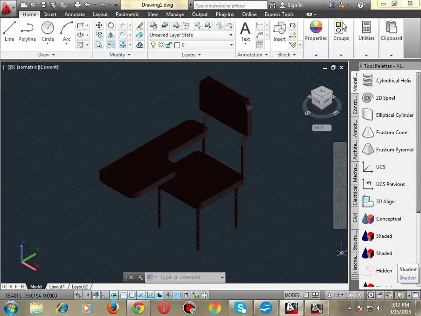Click the layer color swatch square
The image size is (421, 316).
[x=177, y=45]
